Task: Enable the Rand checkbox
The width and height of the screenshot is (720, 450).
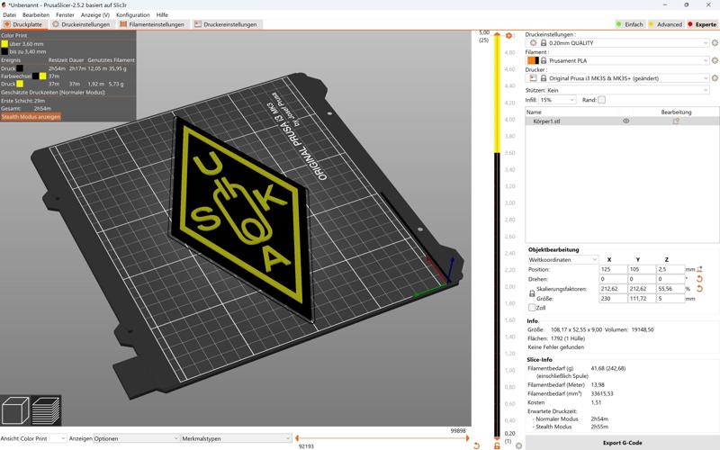Action: click(x=602, y=100)
